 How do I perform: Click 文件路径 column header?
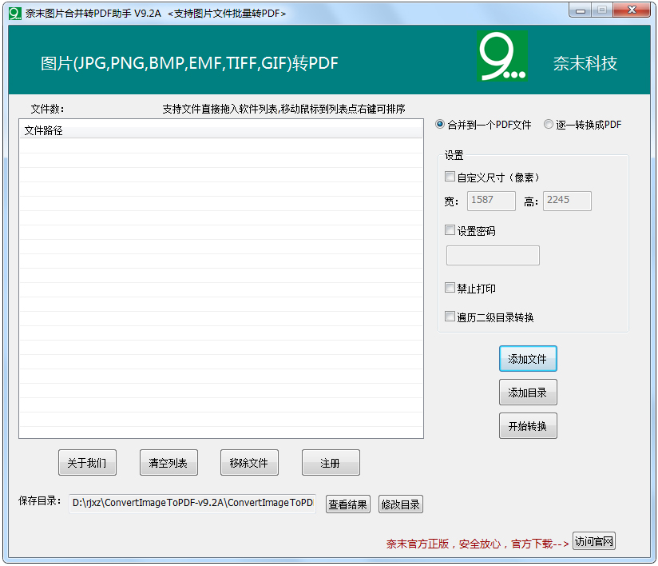[x=220, y=130]
